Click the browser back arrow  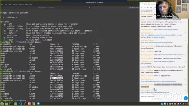142,7
